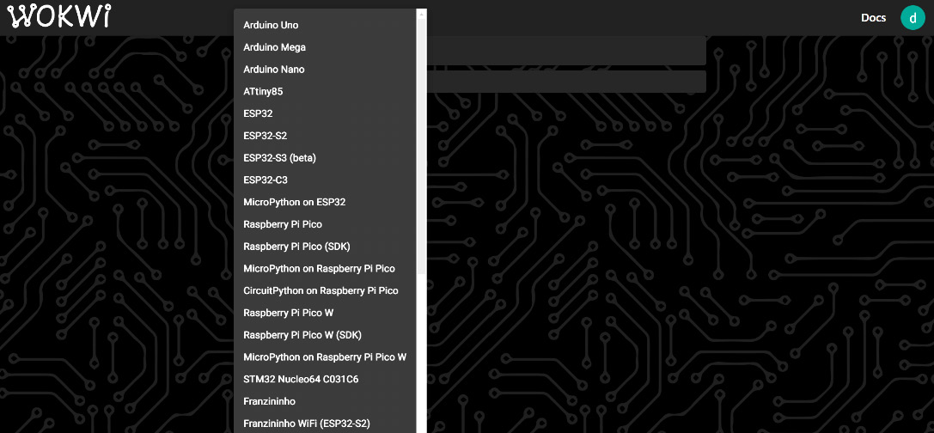Choose Arduino Uno from the list

pos(326,25)
